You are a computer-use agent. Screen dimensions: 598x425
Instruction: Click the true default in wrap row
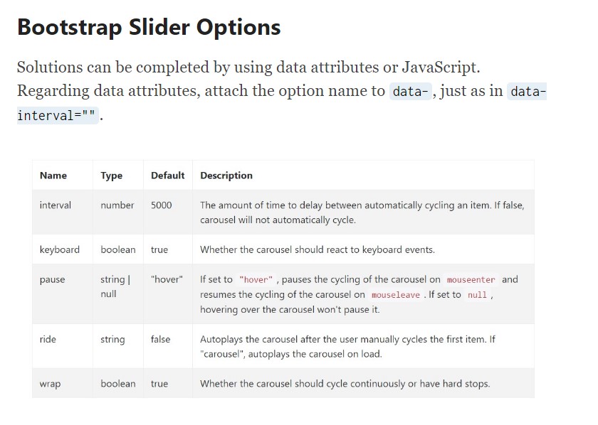coord(159,384)
